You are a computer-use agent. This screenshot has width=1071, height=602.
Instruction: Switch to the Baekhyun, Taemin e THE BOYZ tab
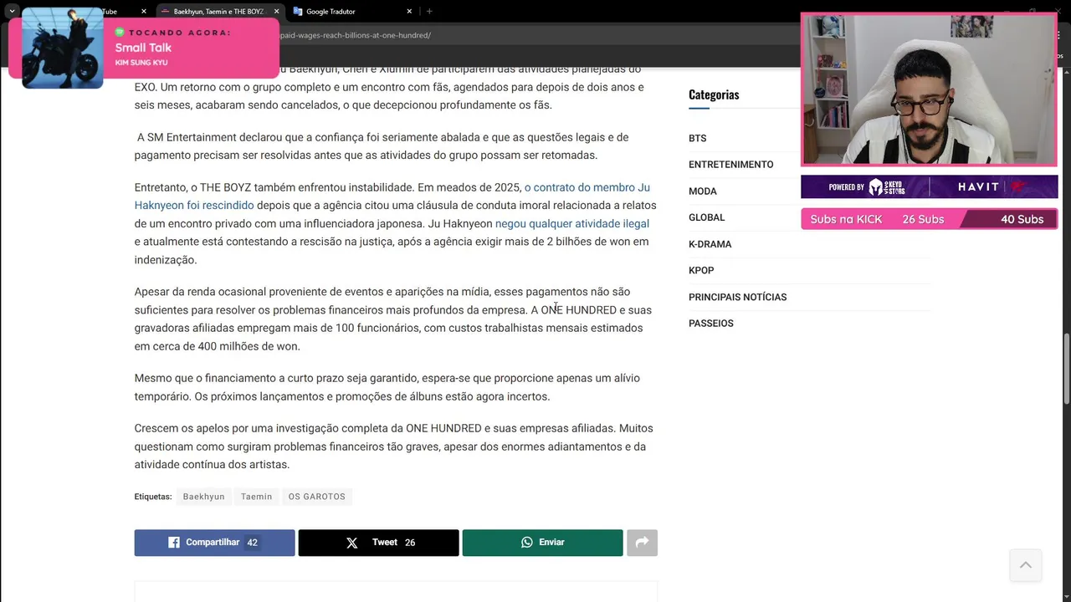point(218,12)
